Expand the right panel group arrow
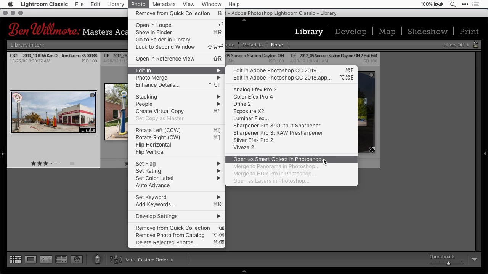The width and height of the screenshot is (488, 274). coord(485,154)
